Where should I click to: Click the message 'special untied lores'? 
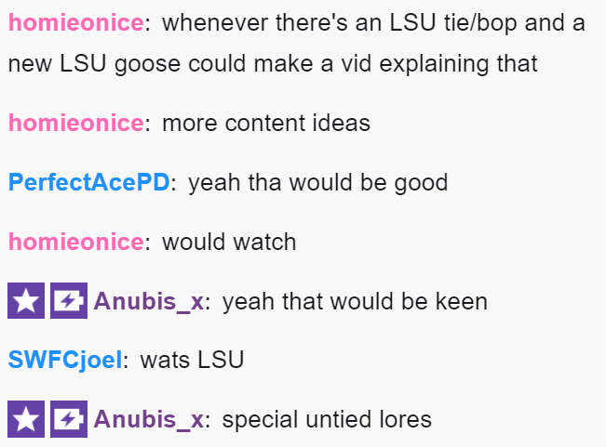[327, 419]
